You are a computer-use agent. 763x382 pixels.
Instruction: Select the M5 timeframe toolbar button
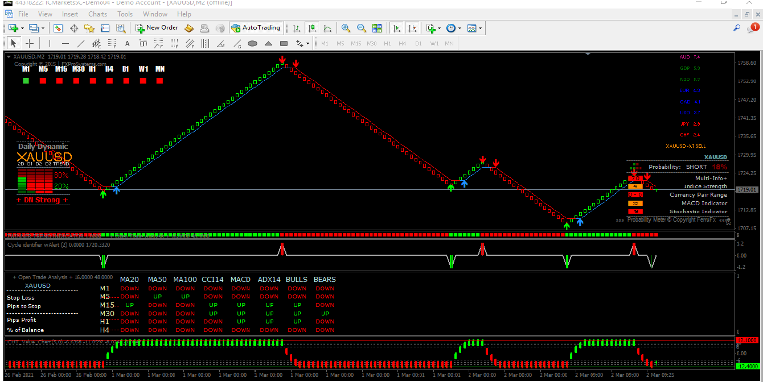point(341,43)
